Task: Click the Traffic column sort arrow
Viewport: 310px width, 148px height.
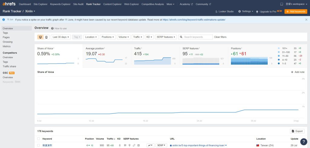Action: point(115,139)
